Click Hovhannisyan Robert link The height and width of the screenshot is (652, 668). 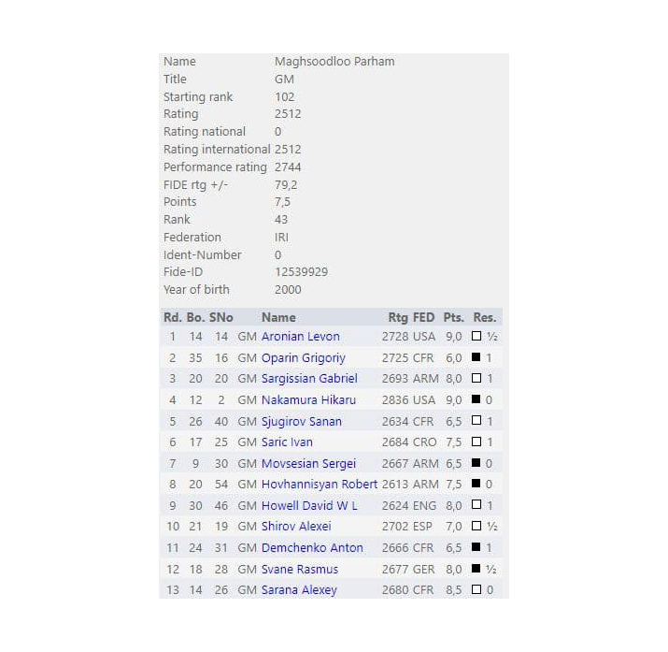pyautogui.click(x=320, y=485)
